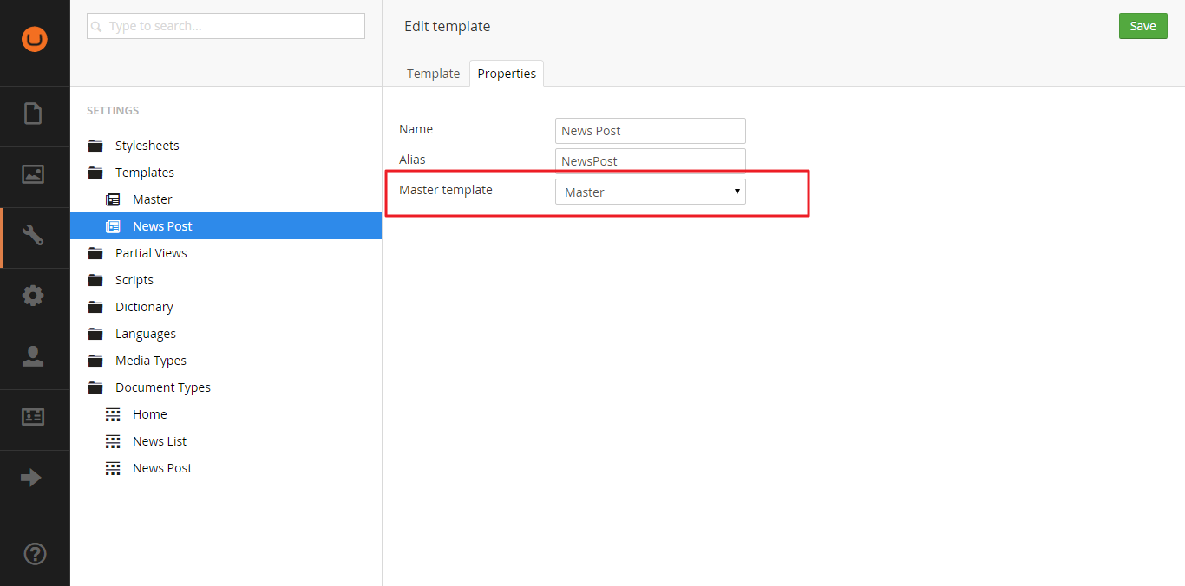The image size is (1185, 586).
Task: Select Templates tree node label
Action: tap(145, 173)
